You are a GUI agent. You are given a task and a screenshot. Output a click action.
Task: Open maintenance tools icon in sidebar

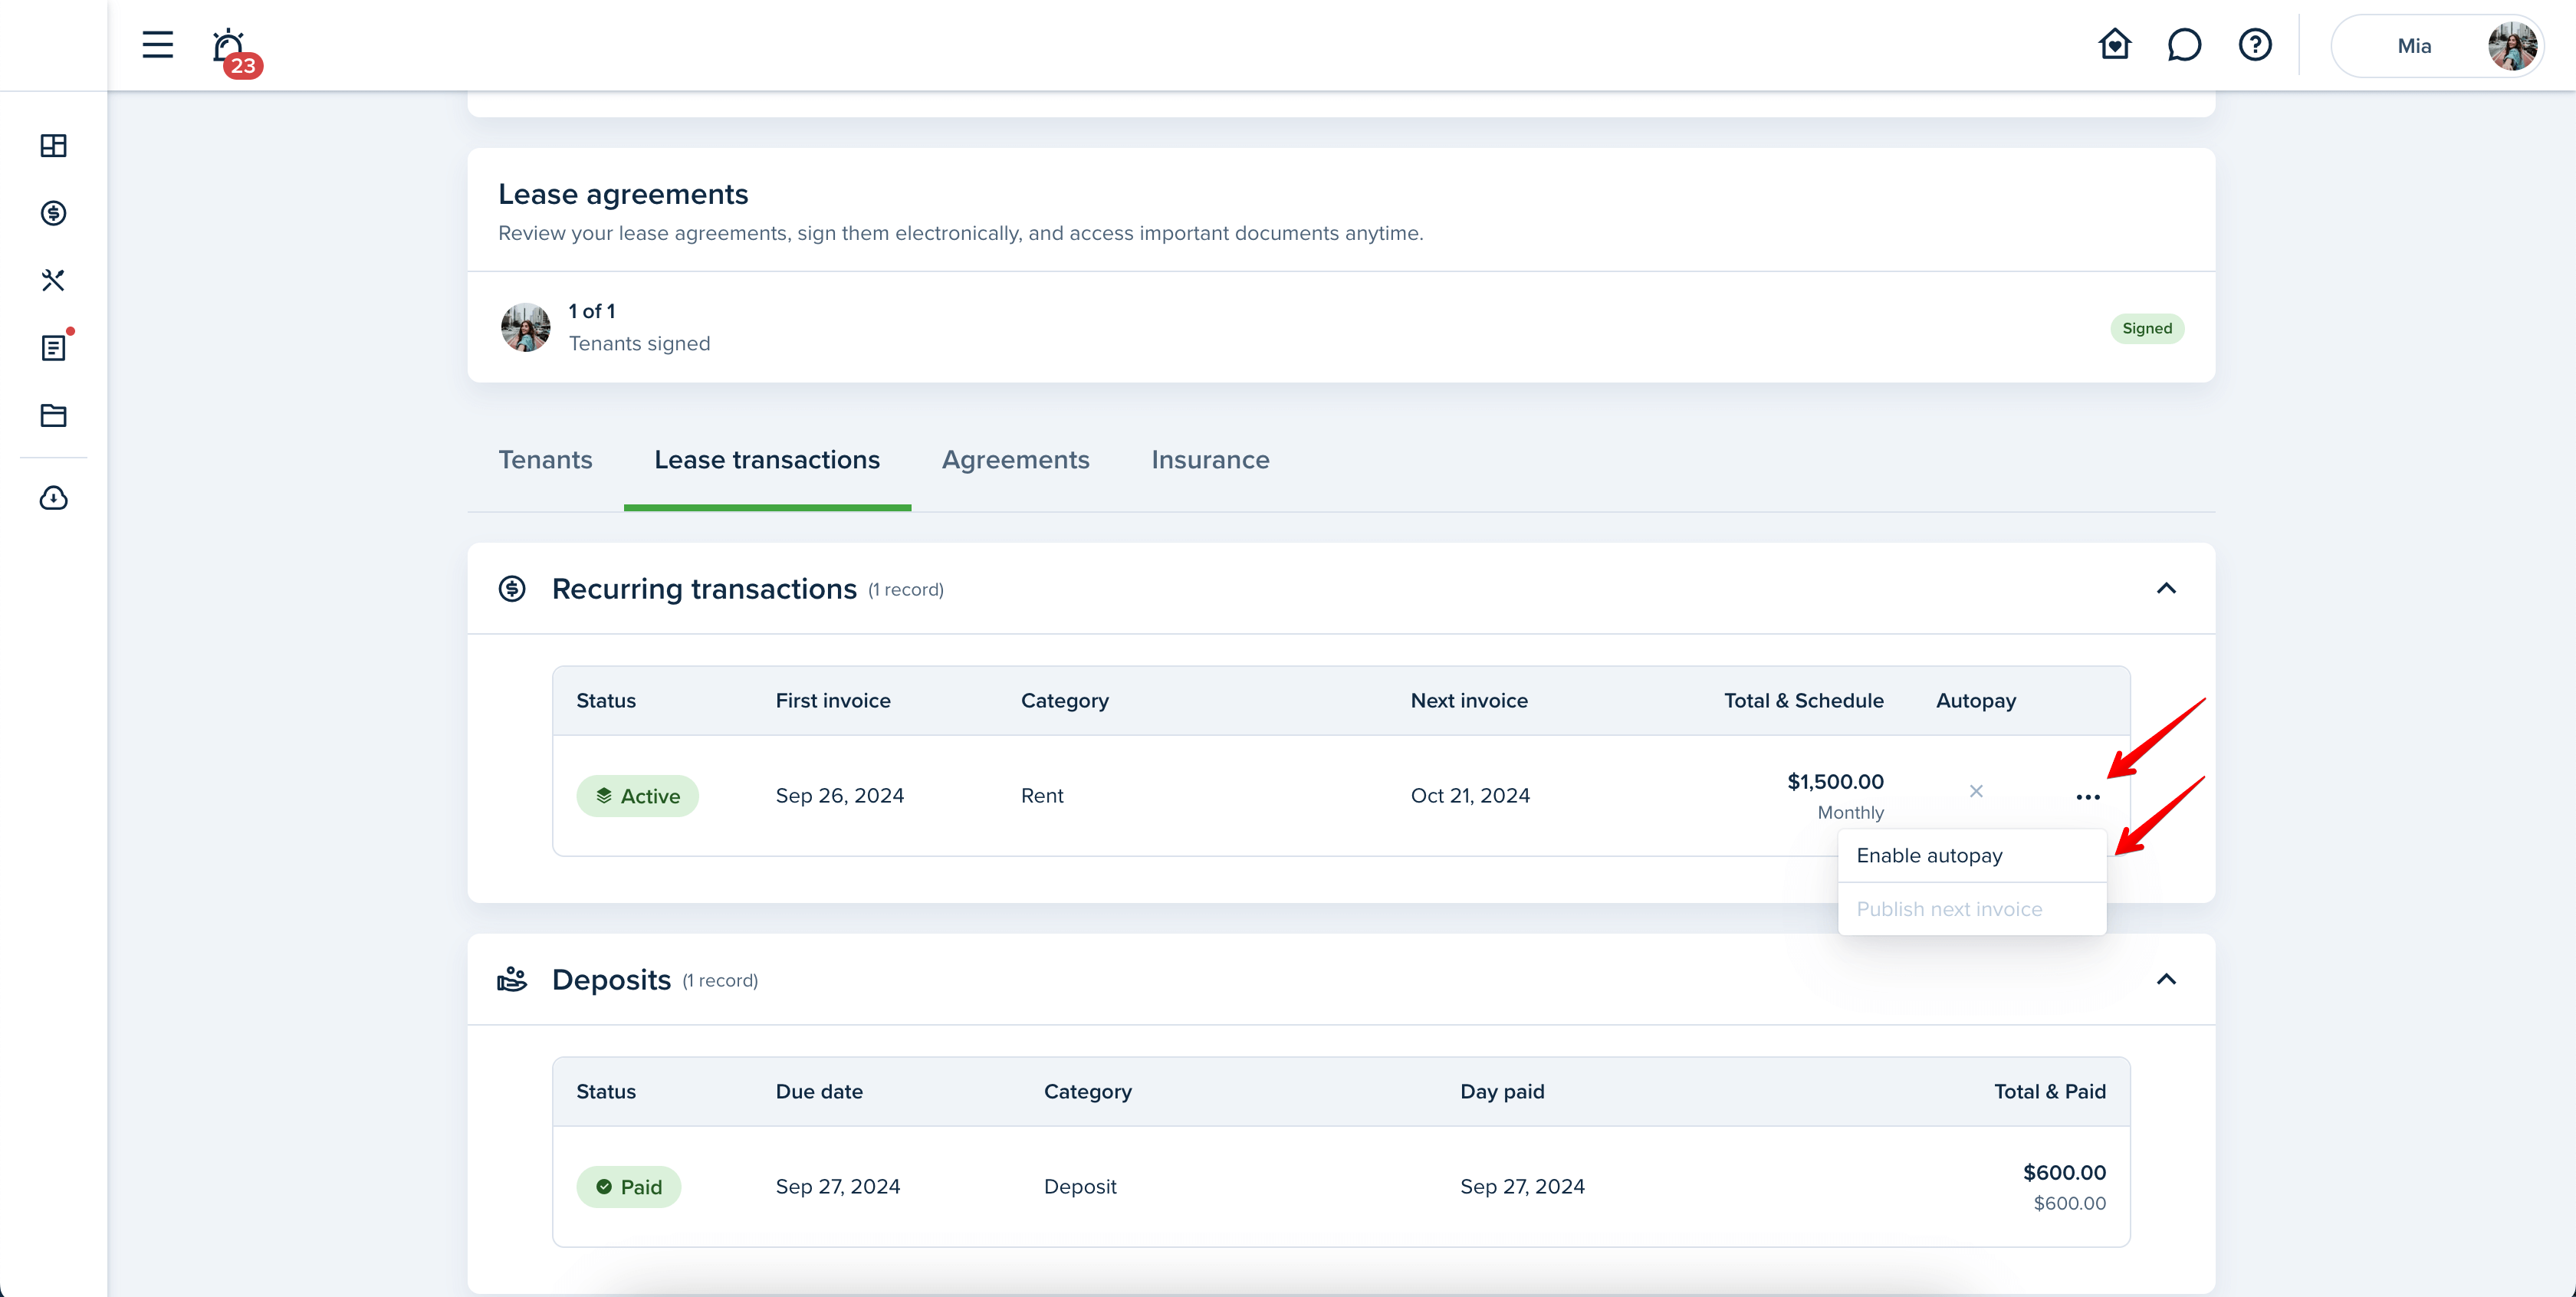[x=54, y=280]
